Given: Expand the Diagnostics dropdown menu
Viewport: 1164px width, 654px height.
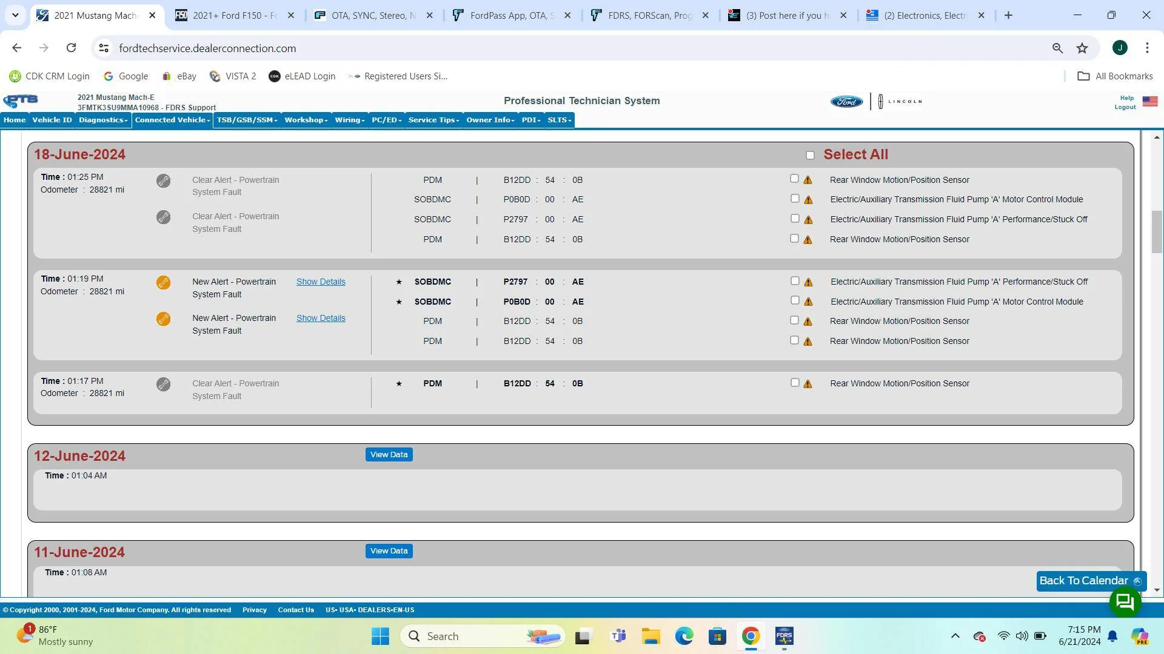Looking at the screenshot, I should pyautogui.click(x=103, y=120).
